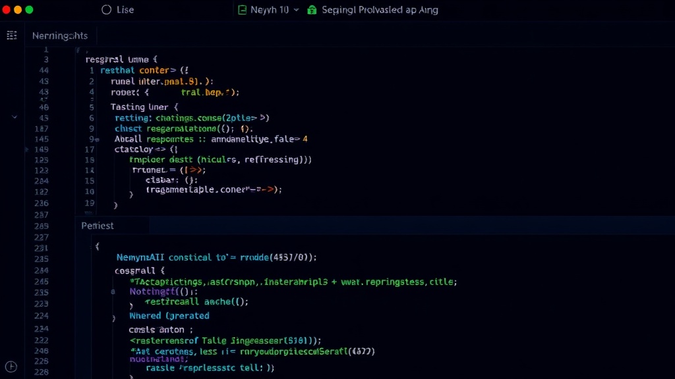Click the code line starting 'trtonet. ='

click(169, 170)
